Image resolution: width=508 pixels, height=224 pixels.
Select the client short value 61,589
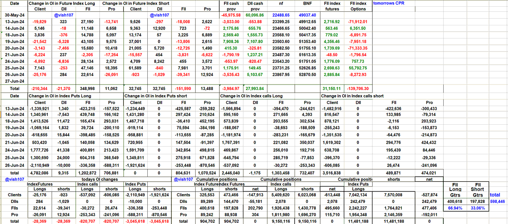point(135,68)
